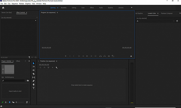Select the Type tool
Screen dimensions: 181x108
coord(33,88)
